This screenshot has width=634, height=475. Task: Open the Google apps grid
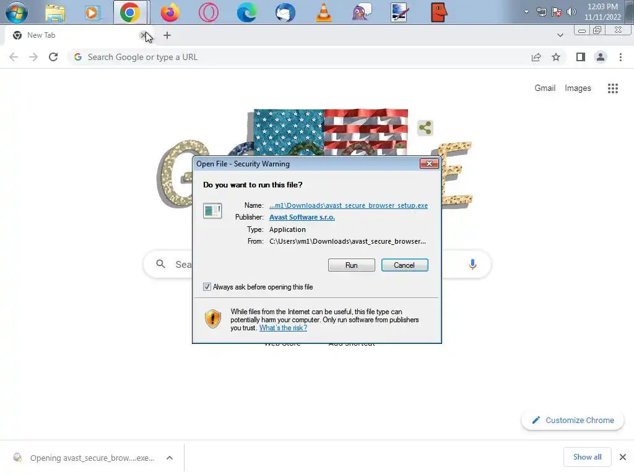613,88
